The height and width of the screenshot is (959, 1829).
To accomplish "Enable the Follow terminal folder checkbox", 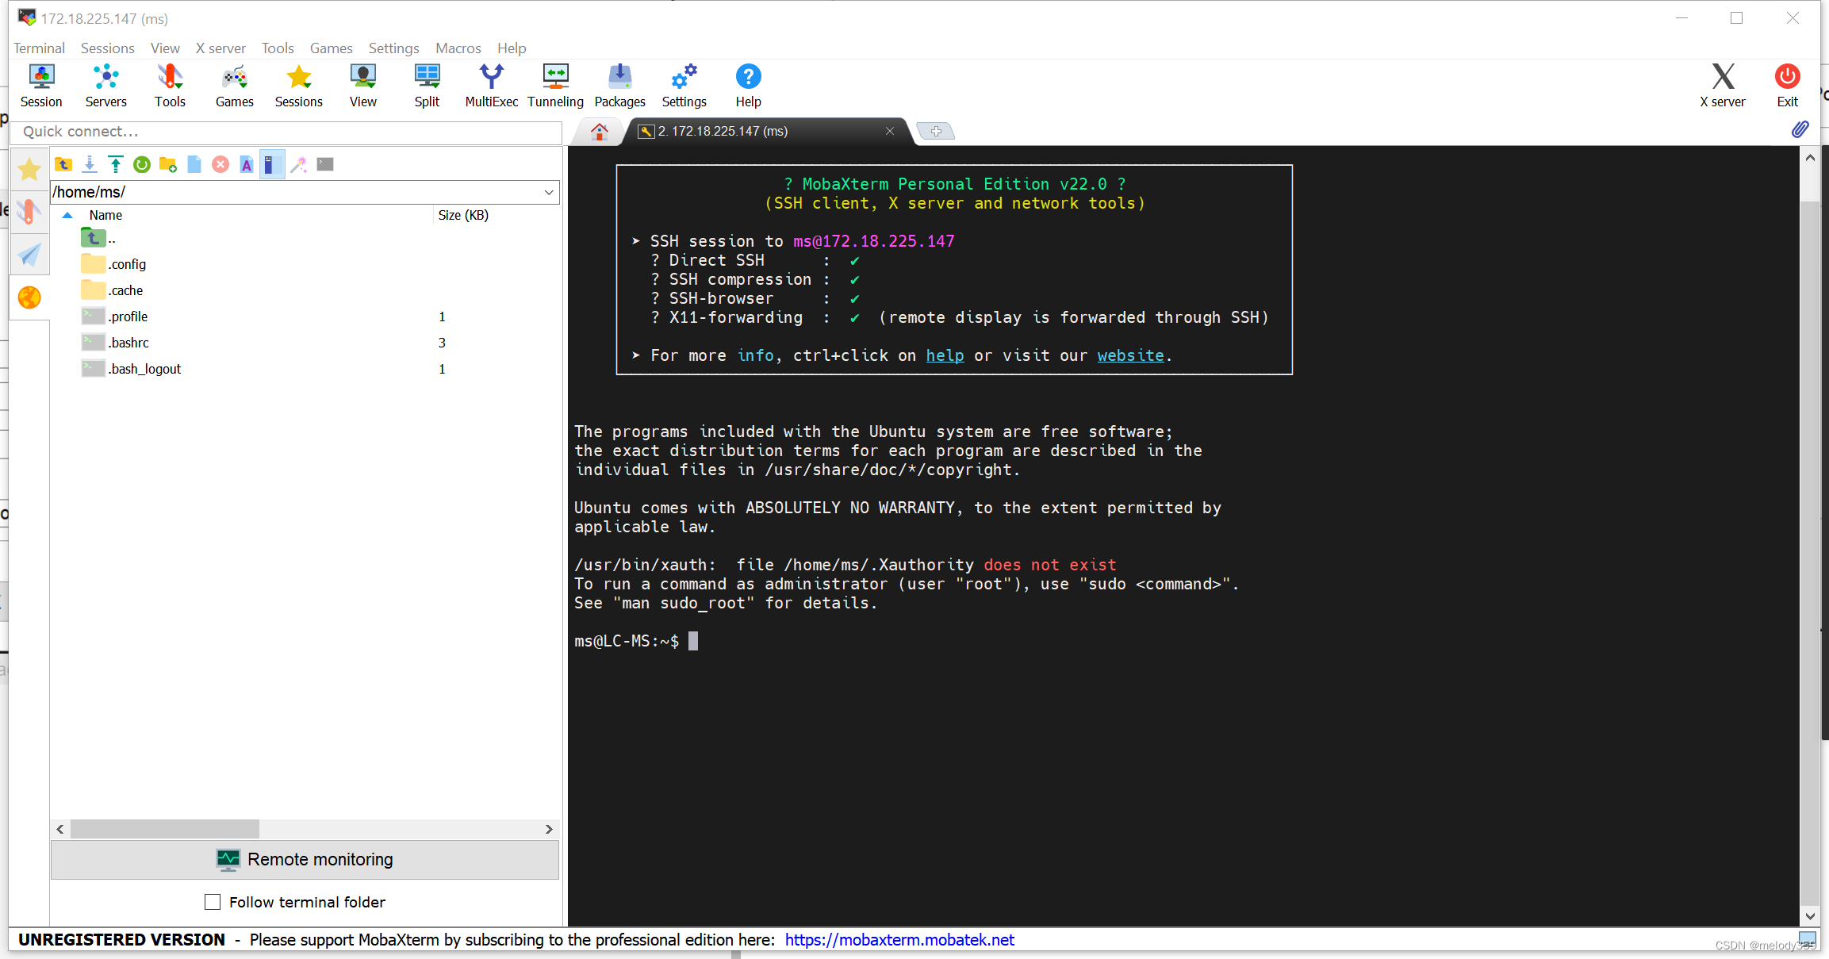I will coord(213,902).
